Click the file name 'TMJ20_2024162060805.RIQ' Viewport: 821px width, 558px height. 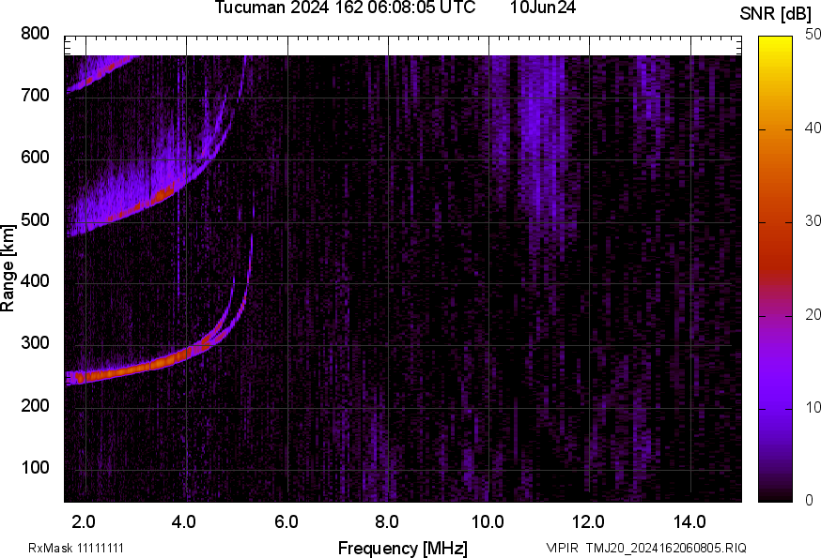(666, 549)
